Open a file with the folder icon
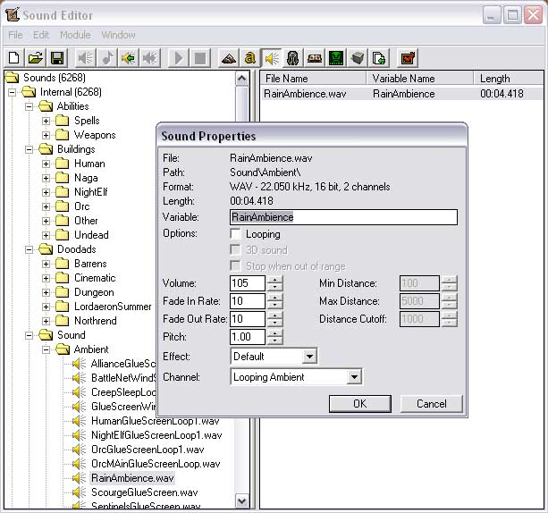This screenshot has height=513, width=548. (35, 58)
